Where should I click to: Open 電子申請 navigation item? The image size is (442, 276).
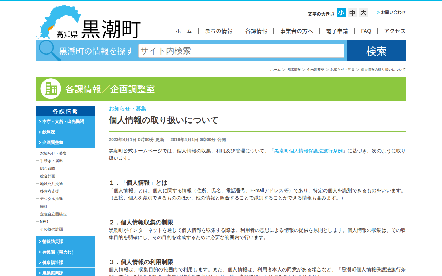coord(337,31)
